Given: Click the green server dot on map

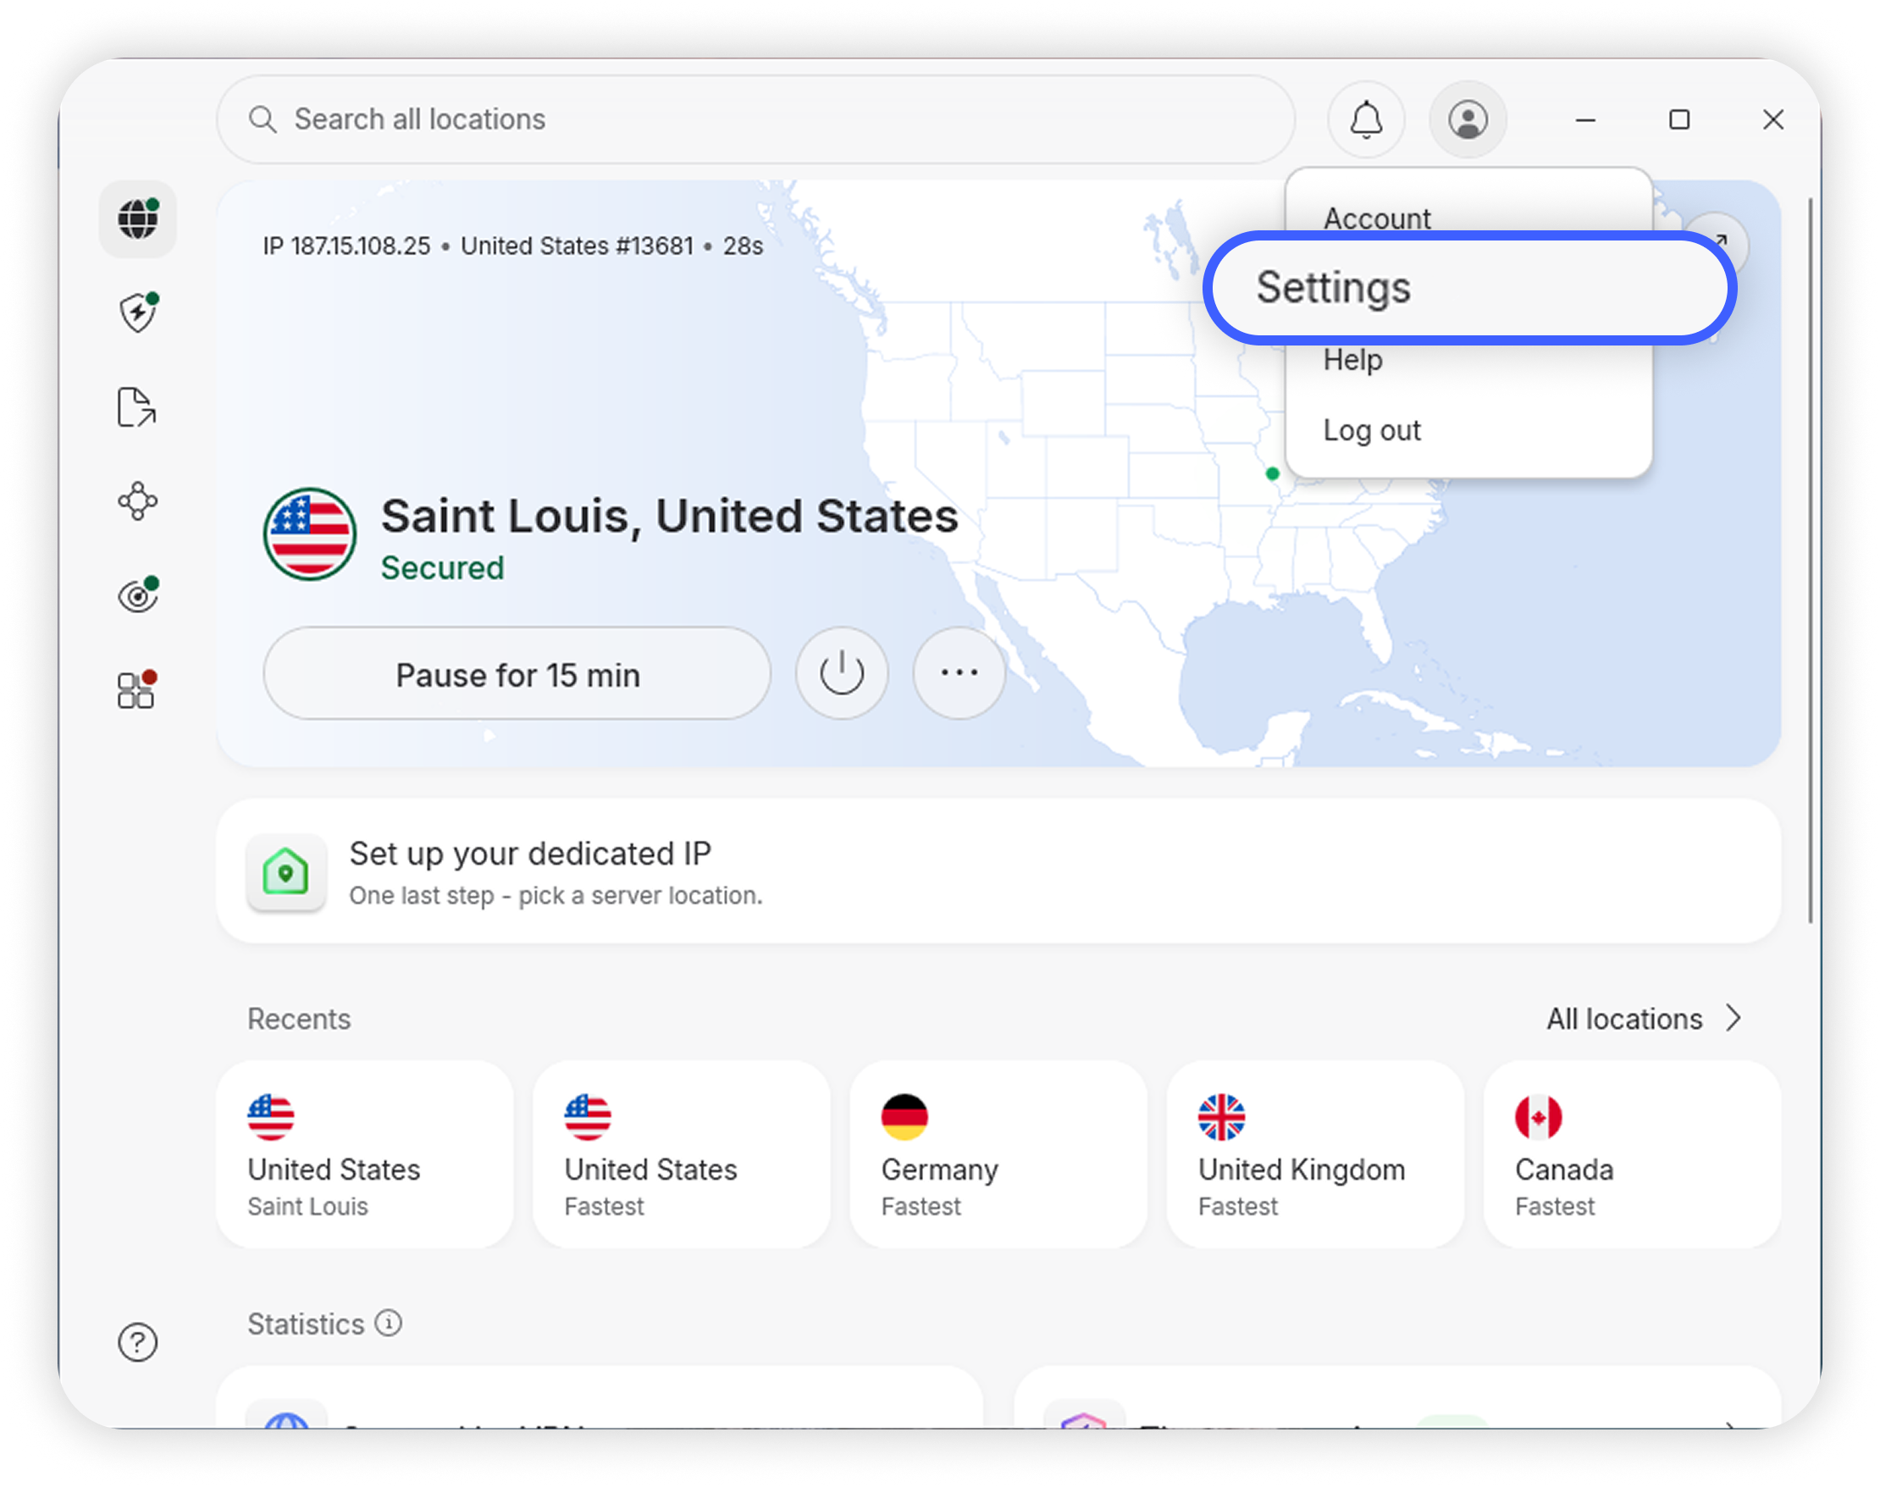Looking at the screenshot, I should pos(1271,473).
